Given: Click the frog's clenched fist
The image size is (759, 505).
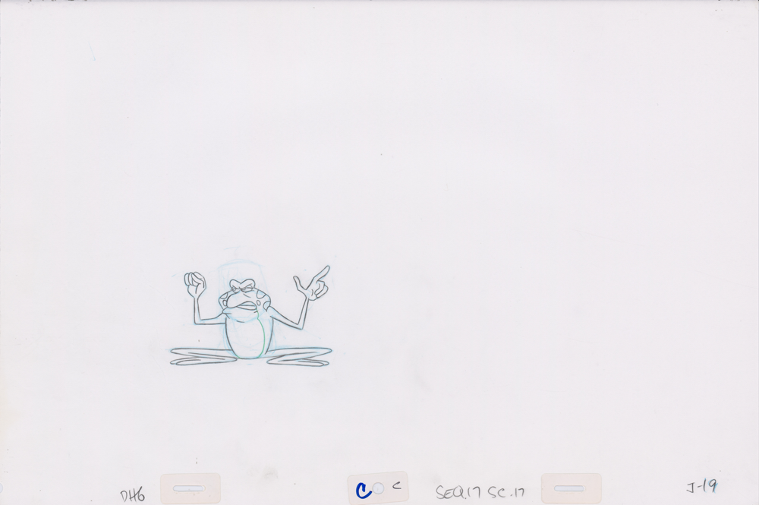Looking at the screenshot, I should [x=195, y=283].
